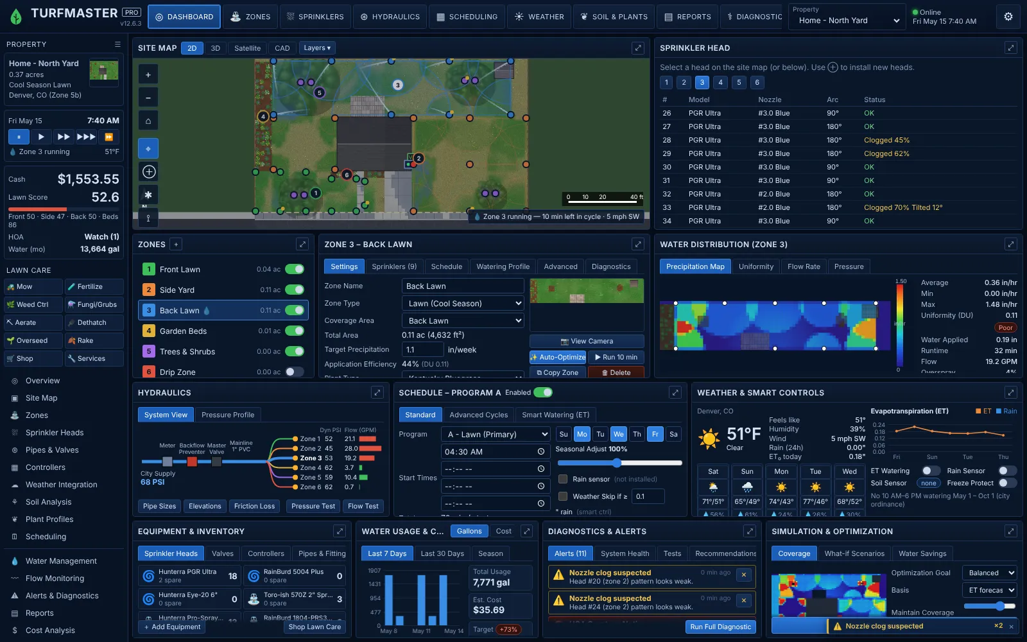Select sprinkler head row 29 Clogged 62%
The image size is (1027, 642).
click(838, 153)
